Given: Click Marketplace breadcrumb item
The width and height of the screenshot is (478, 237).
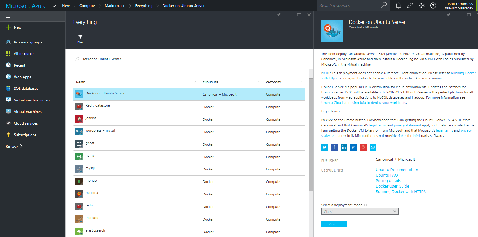Looking at the screenshot, I should [115, 6].
